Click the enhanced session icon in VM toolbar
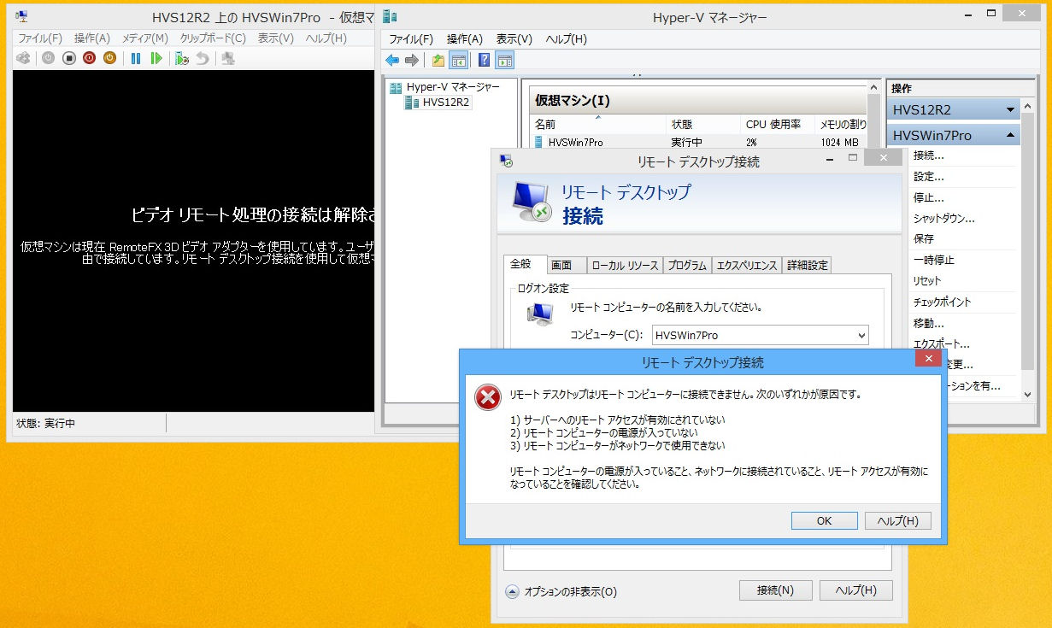The height and width of the screenshot is (628, 1052). point(228,58)
